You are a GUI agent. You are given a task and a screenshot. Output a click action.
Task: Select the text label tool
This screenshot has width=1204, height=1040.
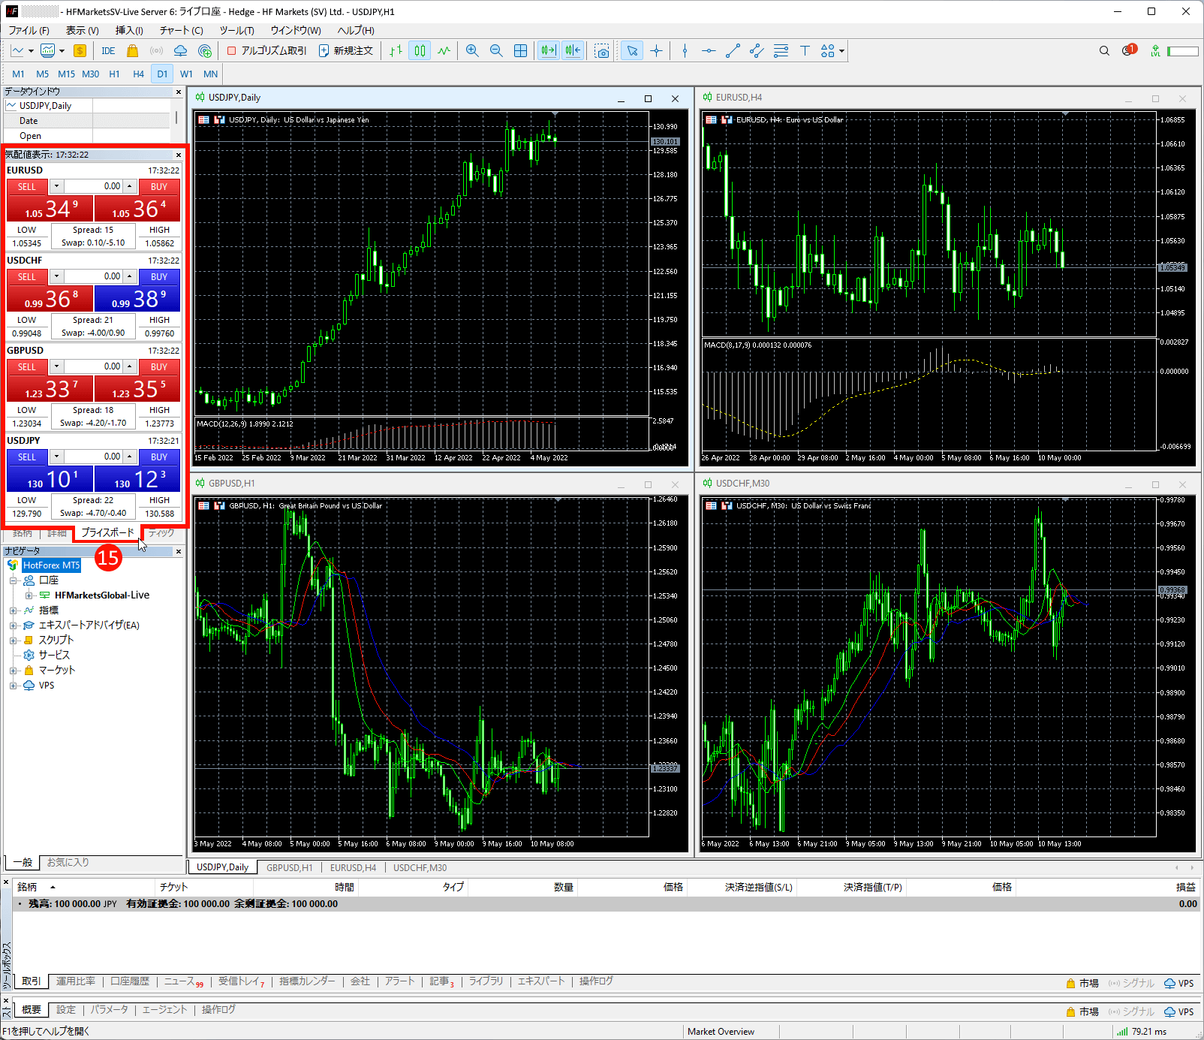805,51
